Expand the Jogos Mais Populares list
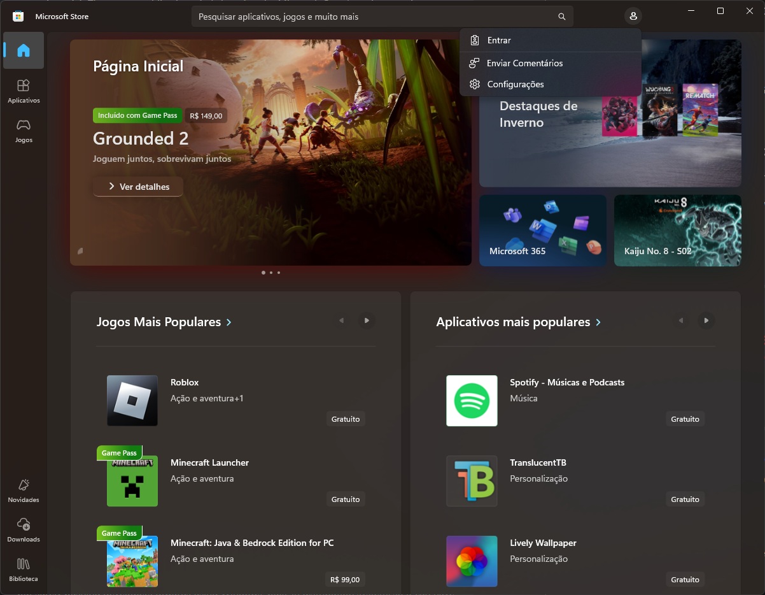 coord(164,322)
